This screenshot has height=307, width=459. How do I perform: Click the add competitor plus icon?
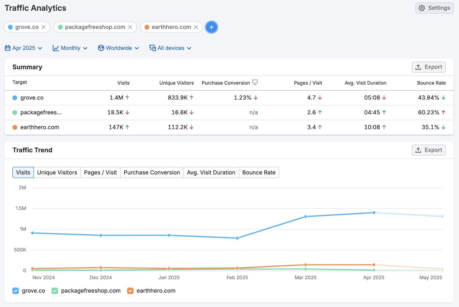tap(211, 27)
